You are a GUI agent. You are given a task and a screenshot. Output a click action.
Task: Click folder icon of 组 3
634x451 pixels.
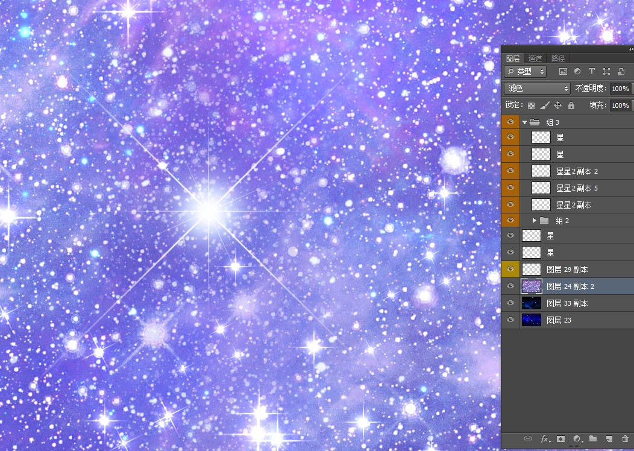tap(535, 122)
